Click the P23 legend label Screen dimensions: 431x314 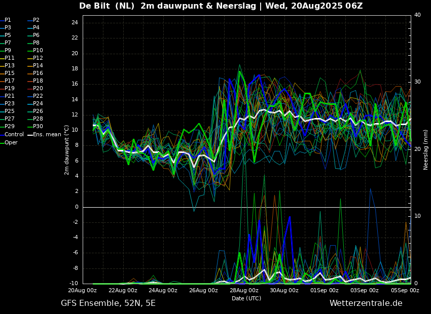click(9, 103)
